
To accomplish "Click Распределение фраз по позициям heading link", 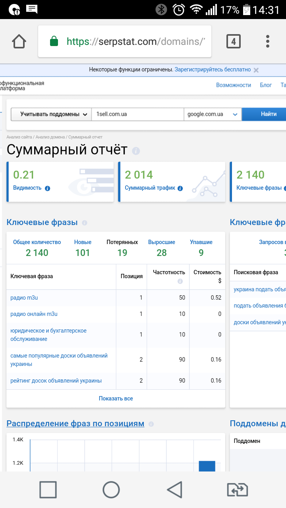I will pos(75,423).
